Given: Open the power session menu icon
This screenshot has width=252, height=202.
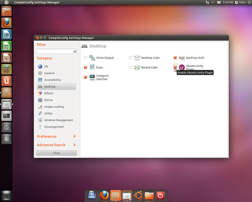Looking at the screenshot, I should (x=249, y=2).
